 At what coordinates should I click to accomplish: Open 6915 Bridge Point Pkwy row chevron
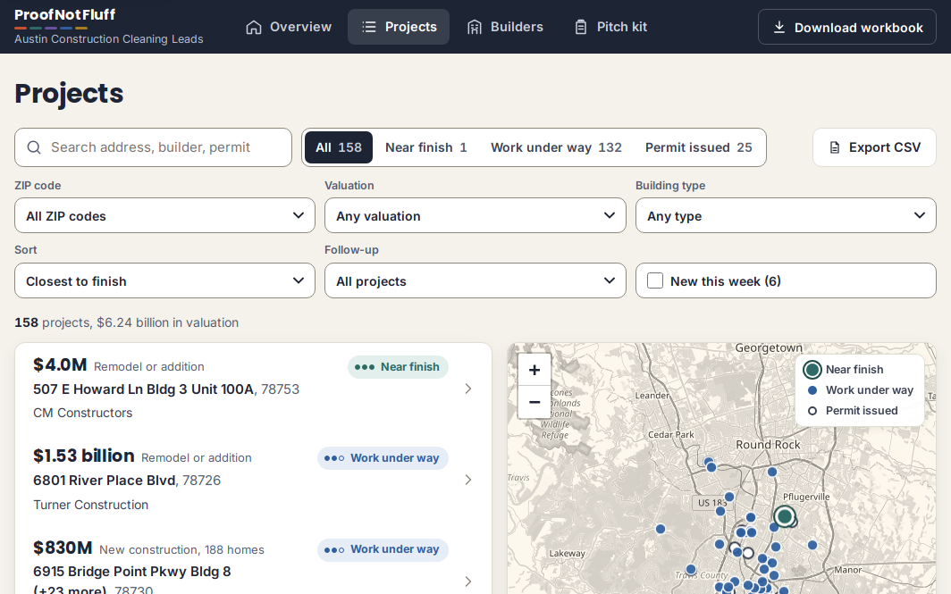467,581
